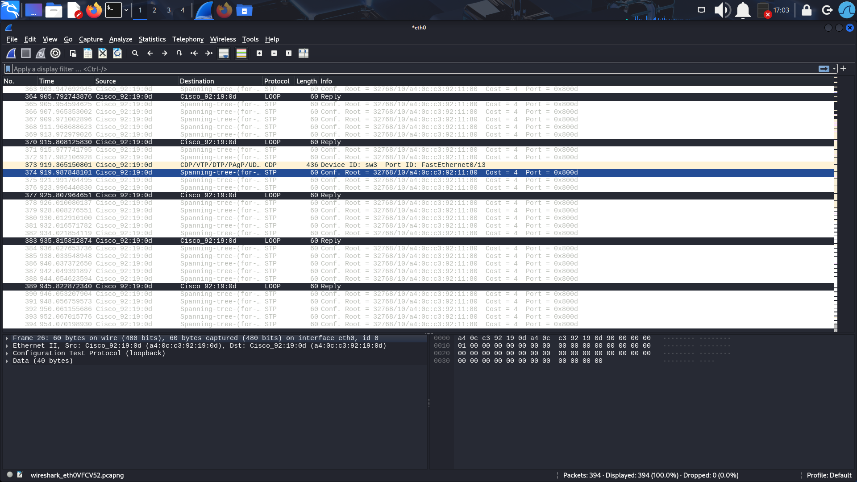This screenshot has height=482, width=857.
Task: Save this capture file icon
Action: 88,53
